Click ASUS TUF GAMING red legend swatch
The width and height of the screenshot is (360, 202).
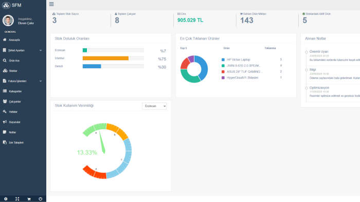223,72
